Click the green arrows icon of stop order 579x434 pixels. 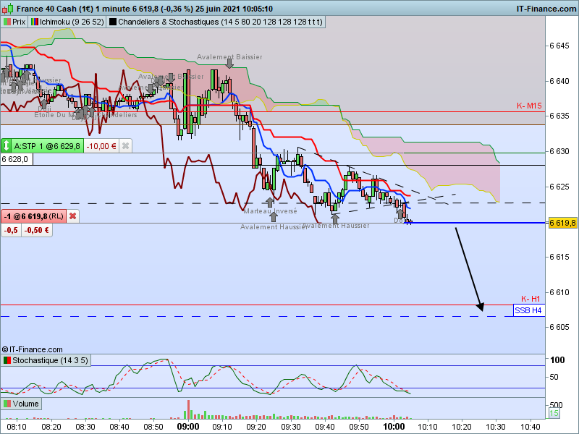pos(7,146)
